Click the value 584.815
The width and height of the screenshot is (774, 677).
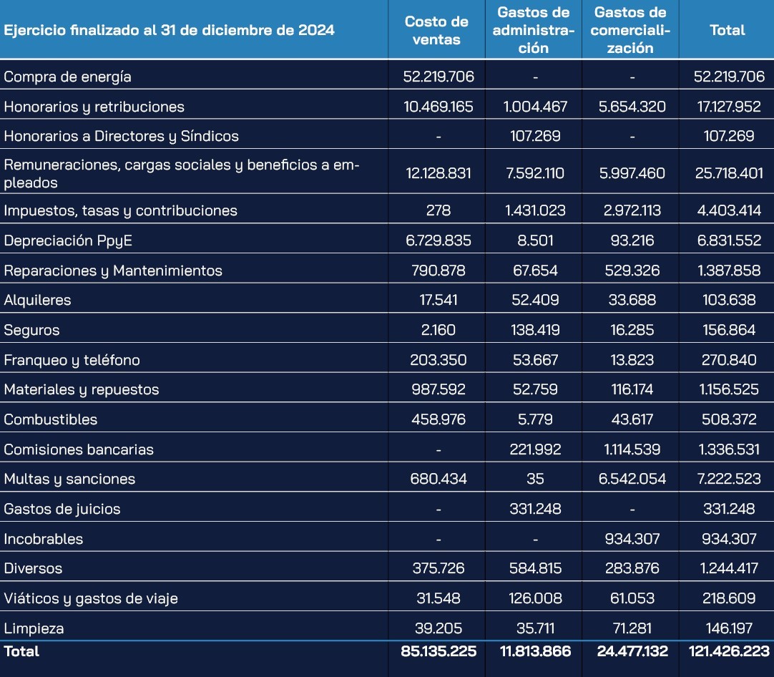535,568
